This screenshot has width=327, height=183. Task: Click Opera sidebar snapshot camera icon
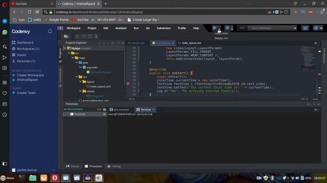click(5, 68)
